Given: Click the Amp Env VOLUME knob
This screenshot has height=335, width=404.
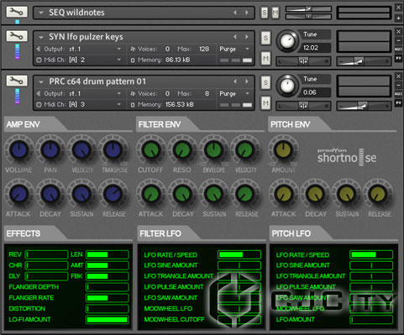Looking at the screenshot, I should coord(18,149).
